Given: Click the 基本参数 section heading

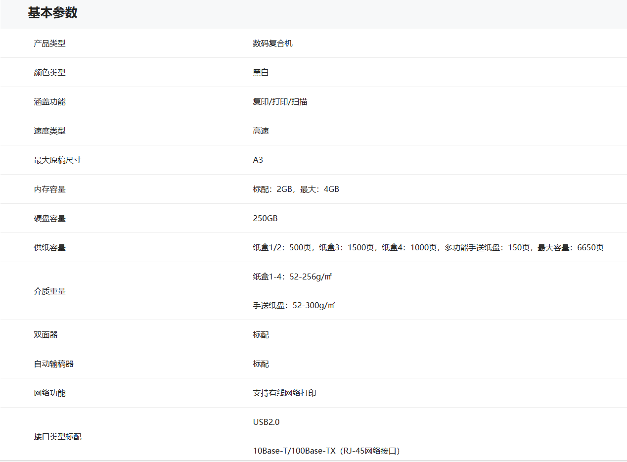Looking at the screenshot, I should pos(52,13).
